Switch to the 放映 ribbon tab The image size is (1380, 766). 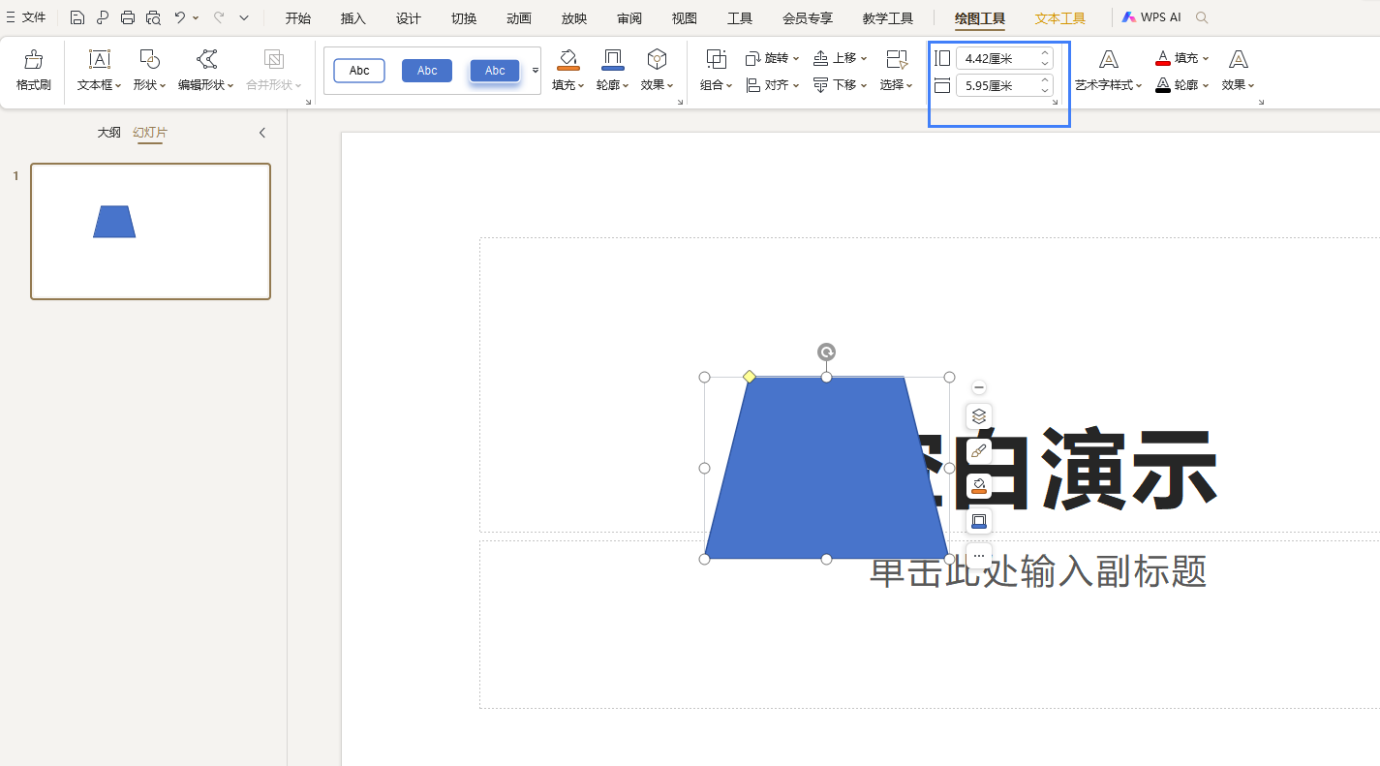(x=574, y=18)
